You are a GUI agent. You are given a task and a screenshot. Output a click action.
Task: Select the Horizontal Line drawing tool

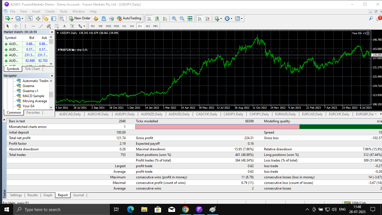[x=33, y=26]
